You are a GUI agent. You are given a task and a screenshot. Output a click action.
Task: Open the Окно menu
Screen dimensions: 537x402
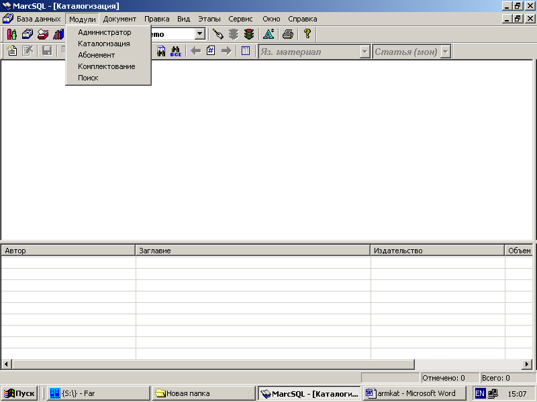click(271, 19)
